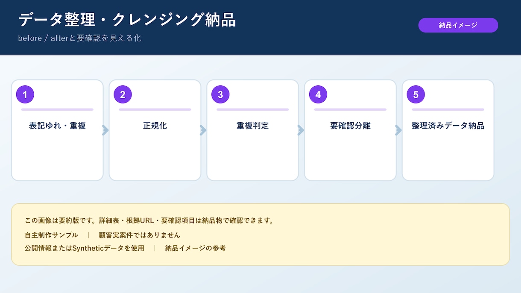This screenshot has width=521, height=293.
Task: Select the 正規化 step label
Action: pos(155,126)
